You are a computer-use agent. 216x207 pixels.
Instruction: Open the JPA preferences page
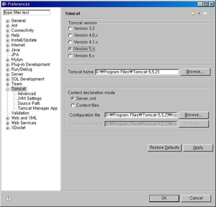coord(15,55)
